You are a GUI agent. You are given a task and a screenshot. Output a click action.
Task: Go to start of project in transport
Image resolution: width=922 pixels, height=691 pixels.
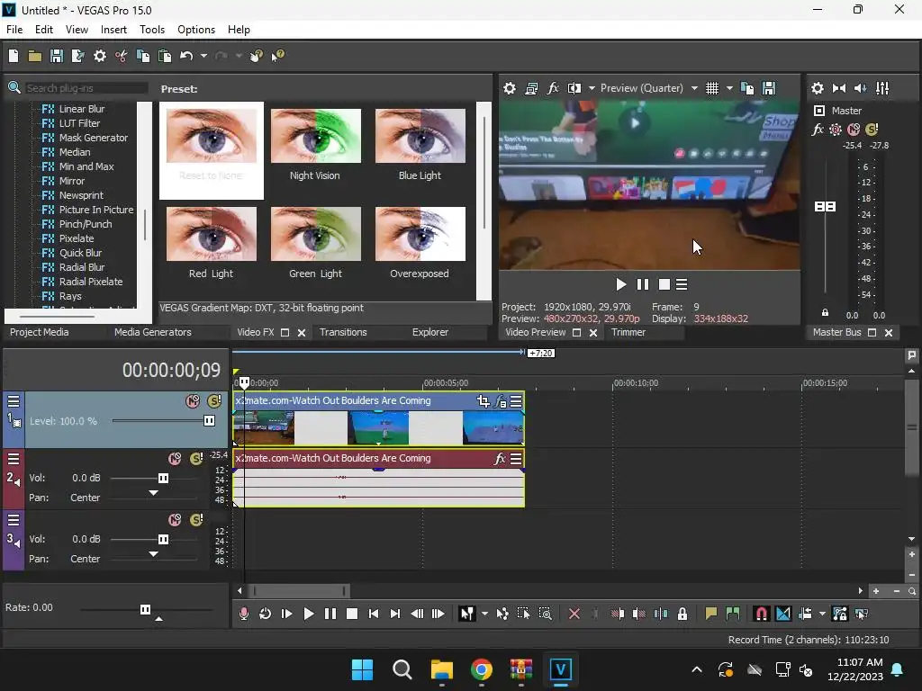tap(374, 614)
